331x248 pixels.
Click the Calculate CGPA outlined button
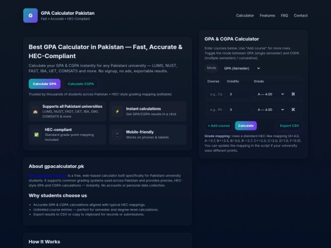[81, 84]
